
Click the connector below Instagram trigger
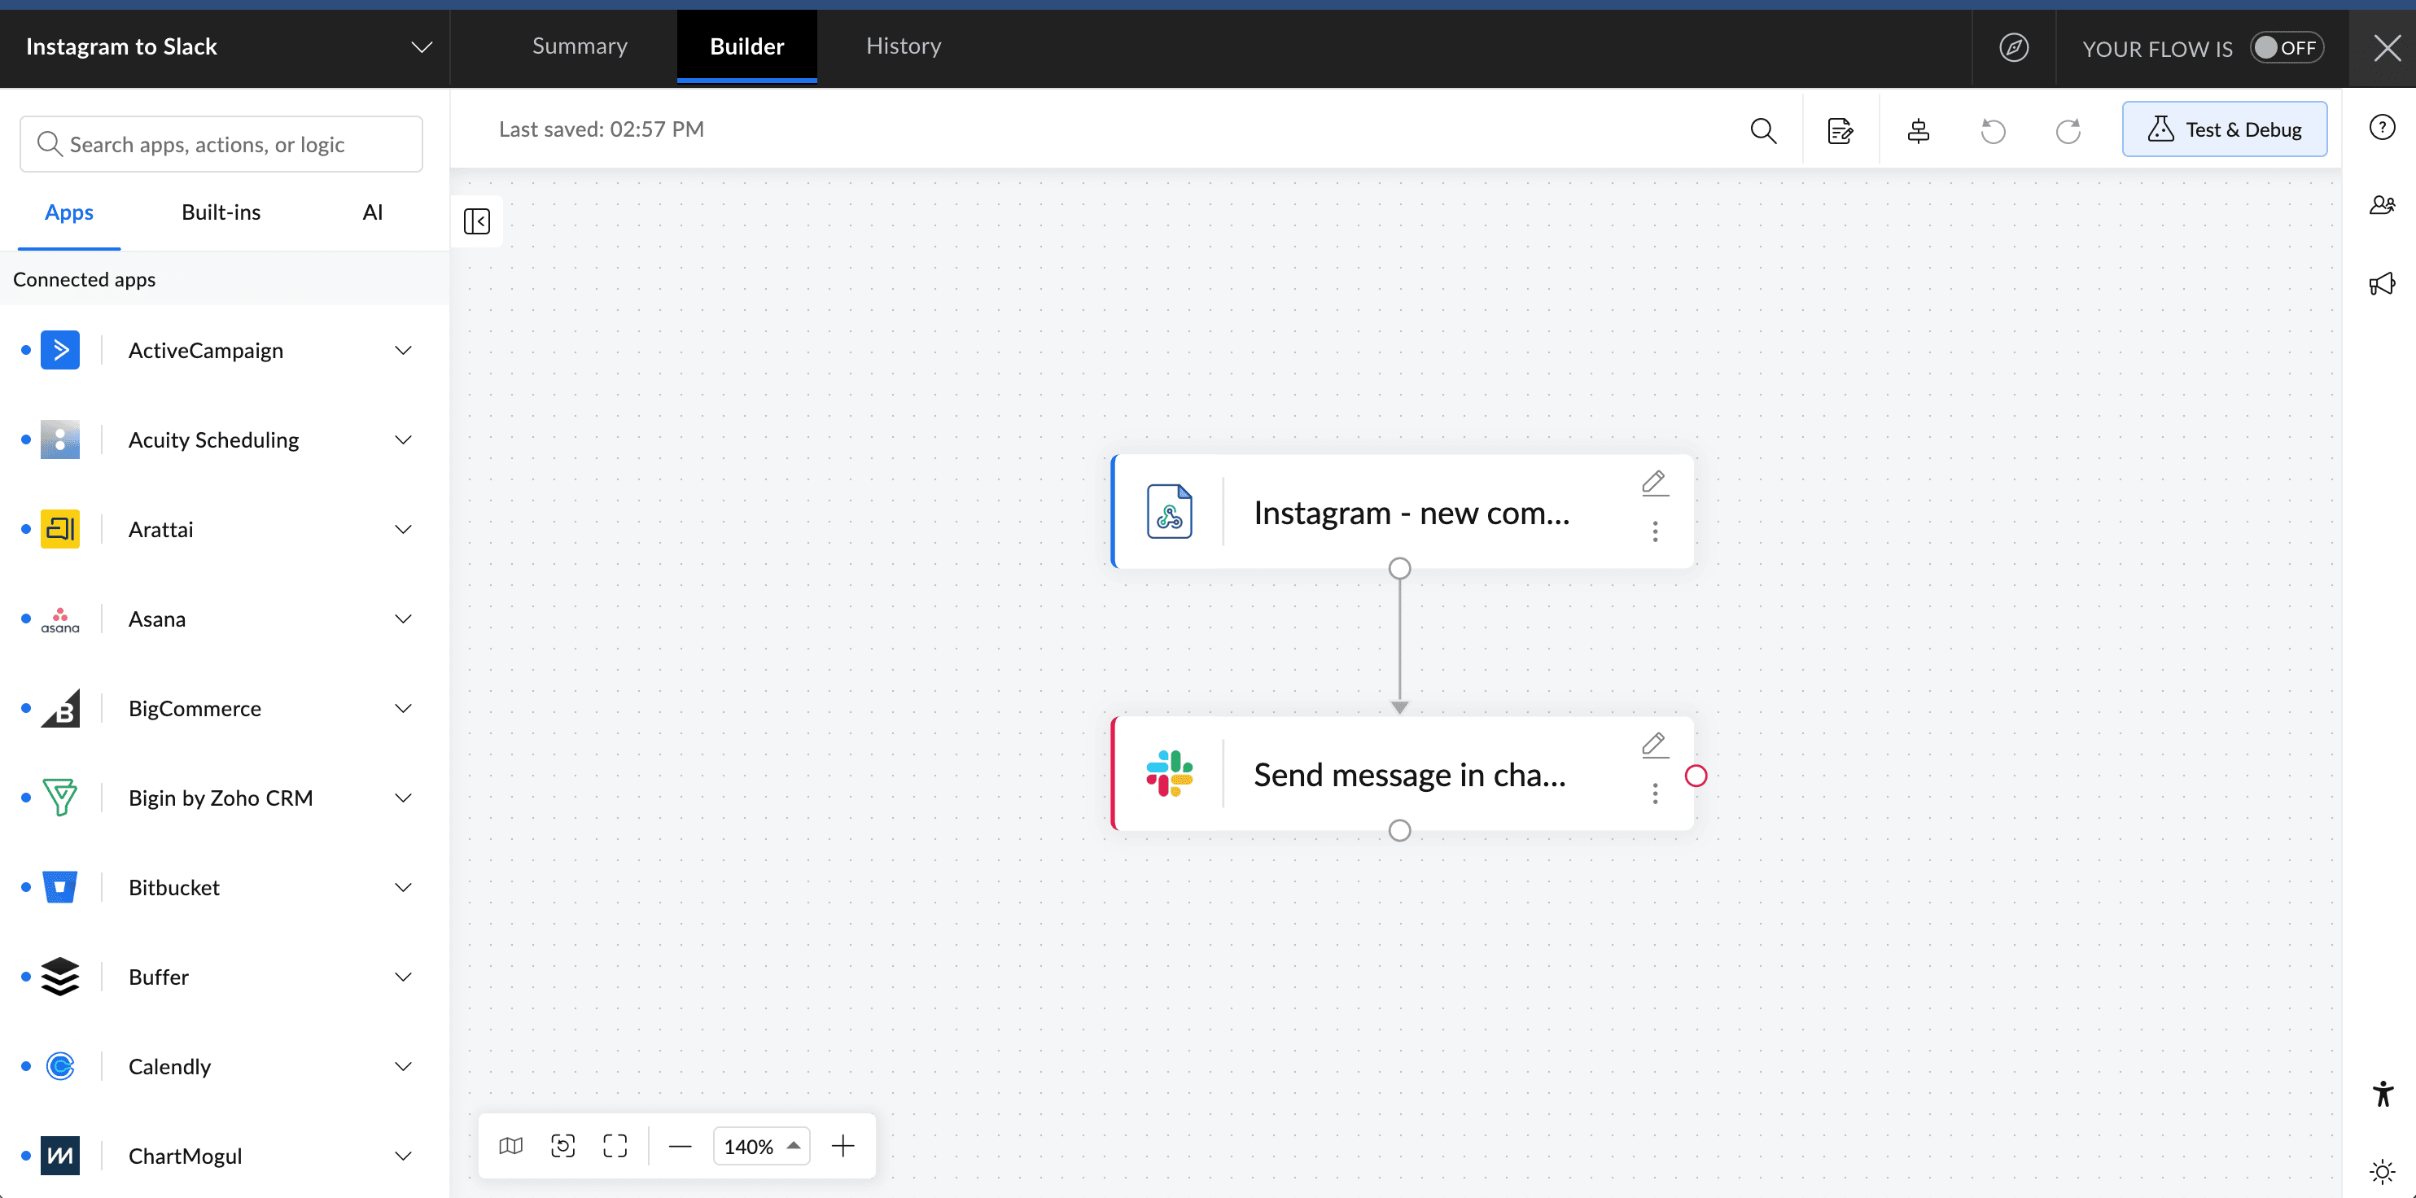[1399, 568]
